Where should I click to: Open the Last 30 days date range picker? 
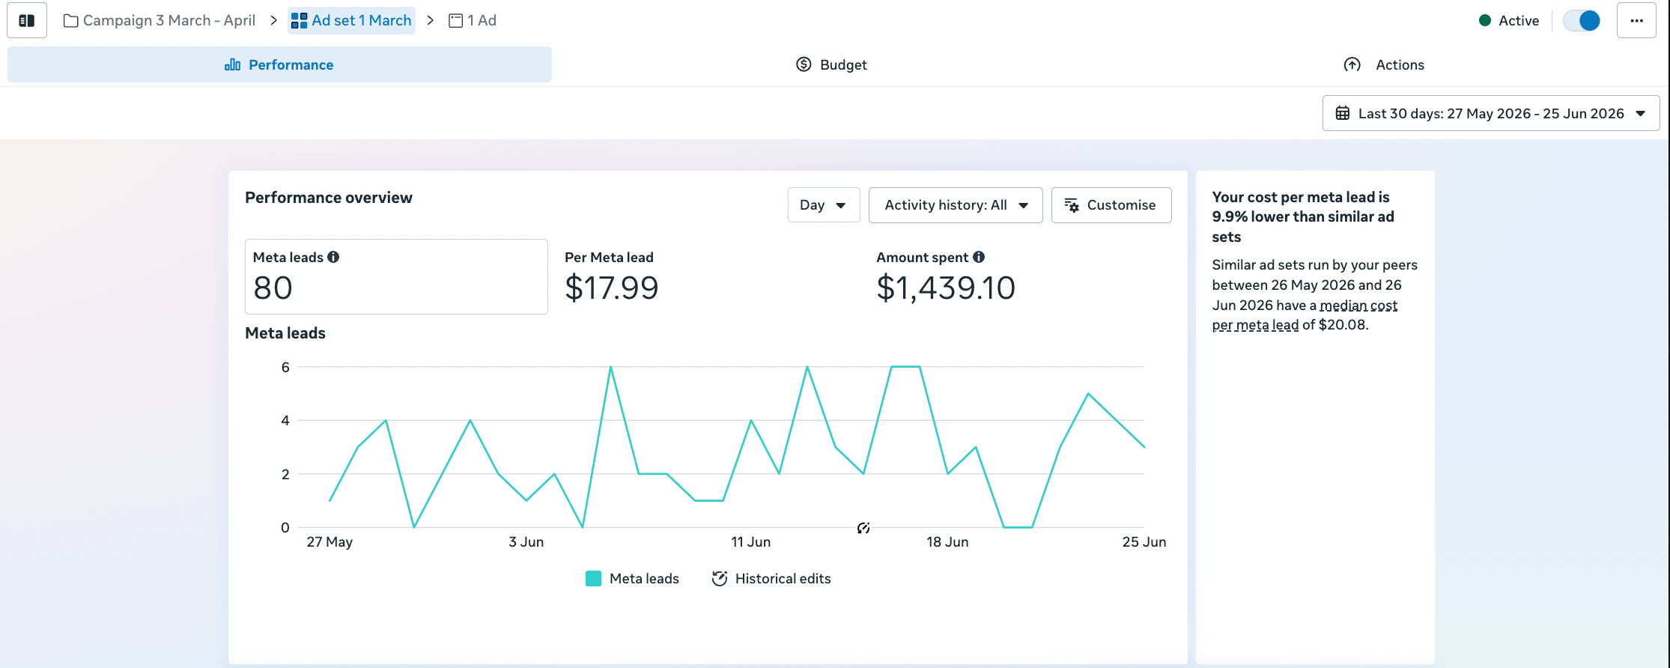(1491, 113)
